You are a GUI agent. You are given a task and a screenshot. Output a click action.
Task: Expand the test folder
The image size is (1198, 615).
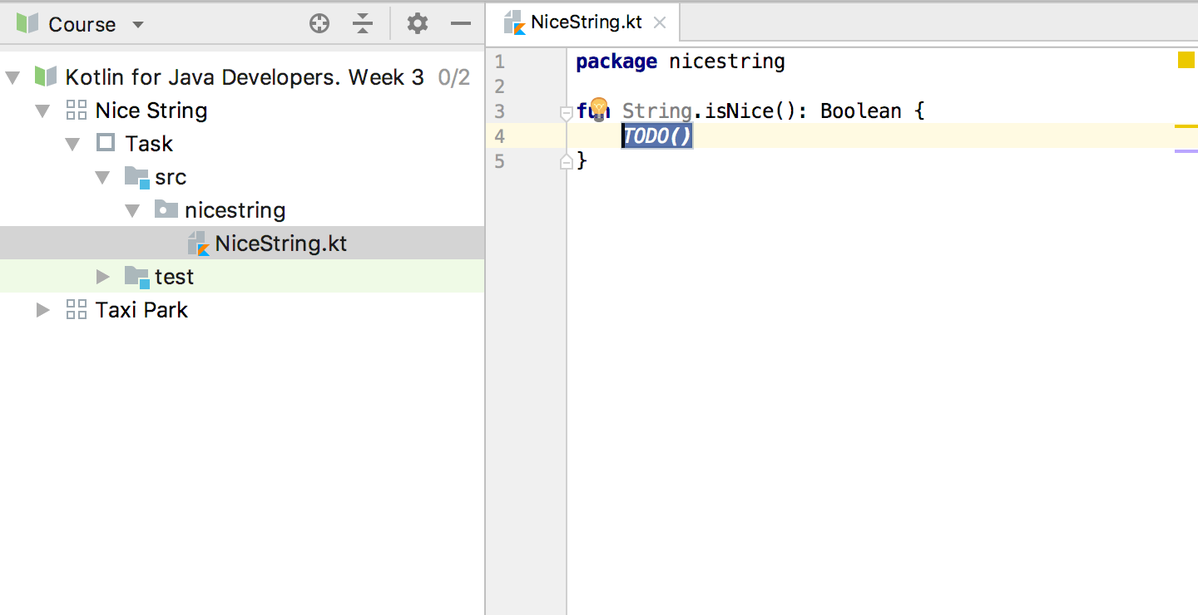[103, 276]
